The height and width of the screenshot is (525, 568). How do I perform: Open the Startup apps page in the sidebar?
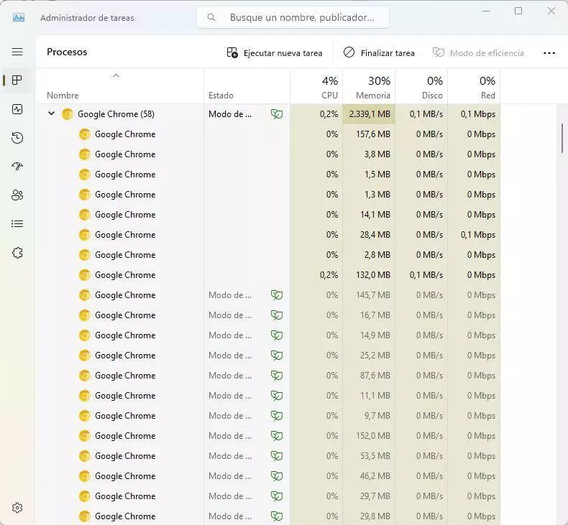click(17, 166)
